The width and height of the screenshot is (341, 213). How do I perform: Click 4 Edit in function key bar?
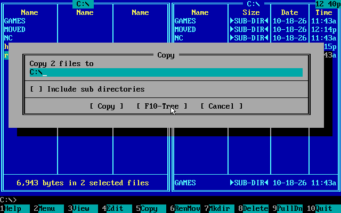point(117,208)
